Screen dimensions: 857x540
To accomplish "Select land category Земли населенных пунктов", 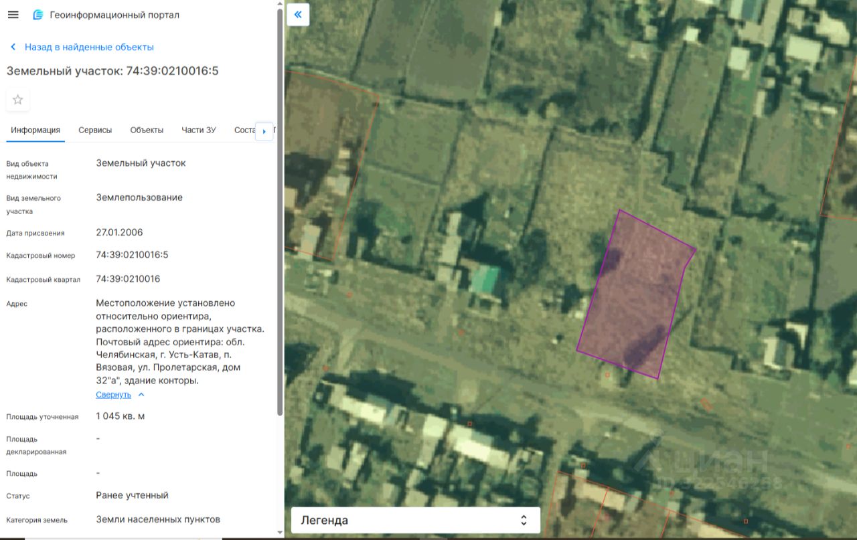I will pyautogui.click(x=158, y=519).
